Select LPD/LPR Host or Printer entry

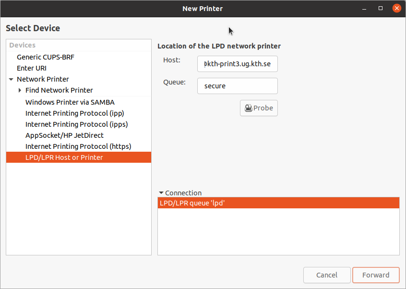64,157
